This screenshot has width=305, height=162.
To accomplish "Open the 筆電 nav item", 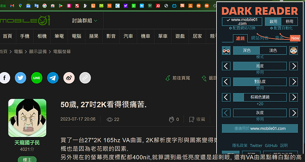I will (x=59, y=36).
